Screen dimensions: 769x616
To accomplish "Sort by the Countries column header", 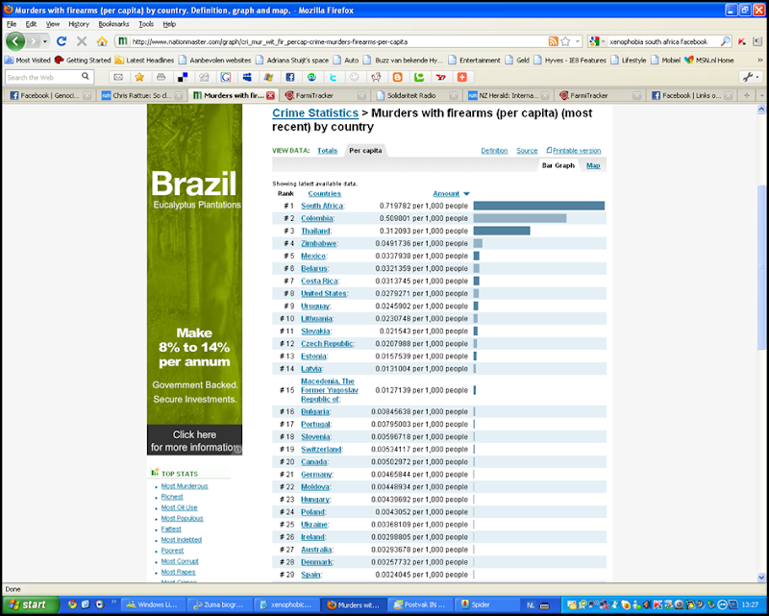I will tap(324, 194).
